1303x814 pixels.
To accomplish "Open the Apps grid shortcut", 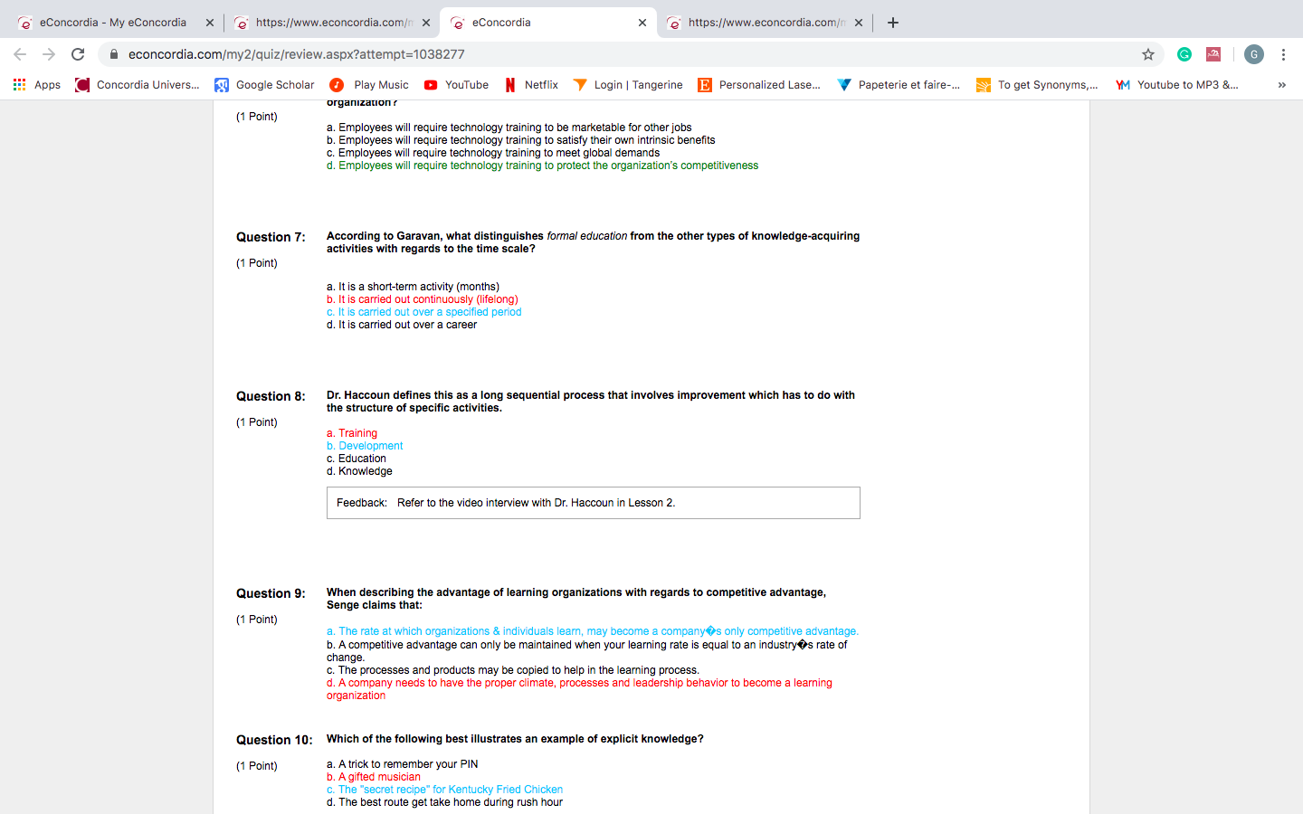I will coord(36,85).
